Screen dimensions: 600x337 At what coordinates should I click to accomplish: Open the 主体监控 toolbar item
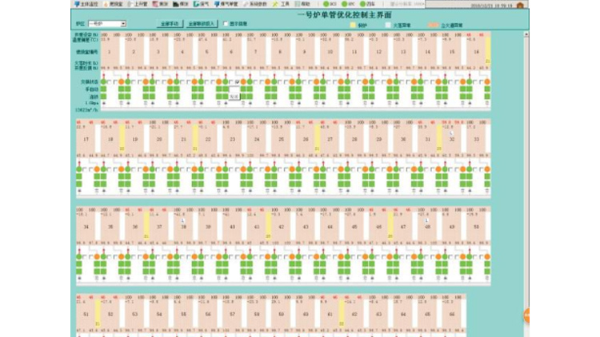click(x=86, y=4)
